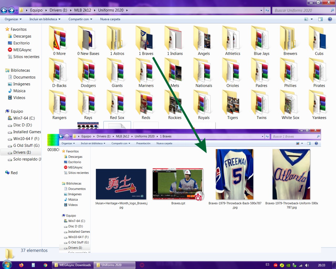The image size is (336, 269).
Task: Open the Yankees folder
Action: tap(319, 105)
